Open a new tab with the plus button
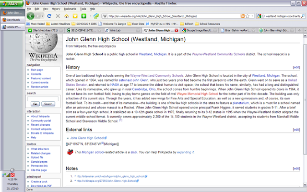Viewport: 307px width, 192px height. click(299, 30)
